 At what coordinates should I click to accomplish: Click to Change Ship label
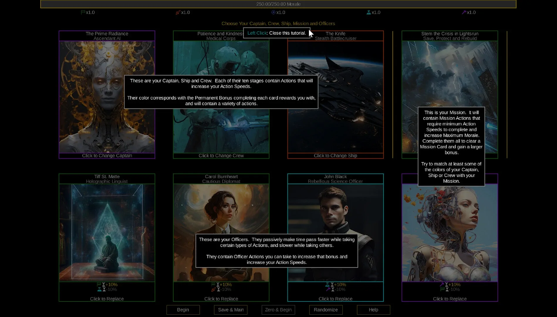click(335, 156)
